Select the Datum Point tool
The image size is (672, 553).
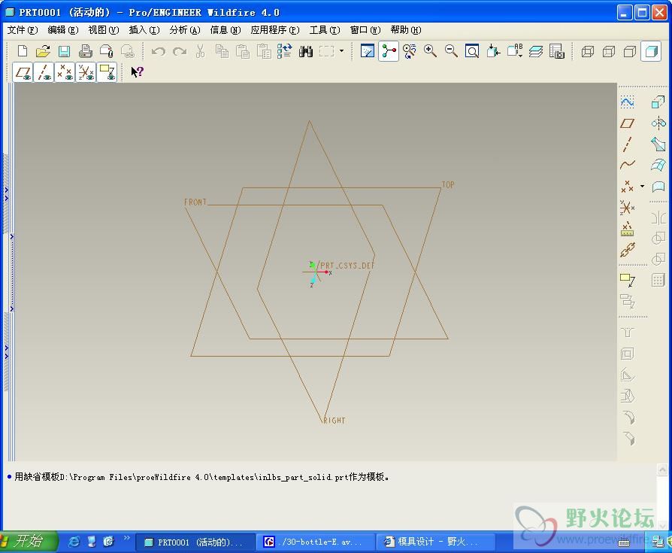(627, 186)
